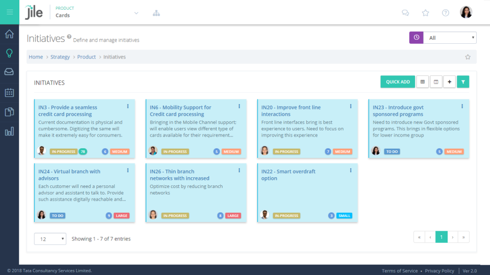Click the favorites star icon in header

point(425,13)
